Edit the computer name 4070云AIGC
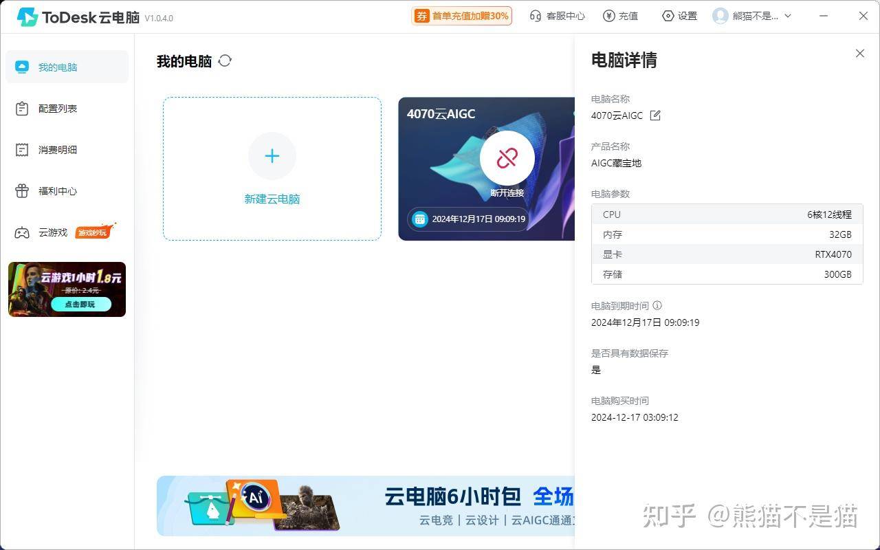 (655, 115)
